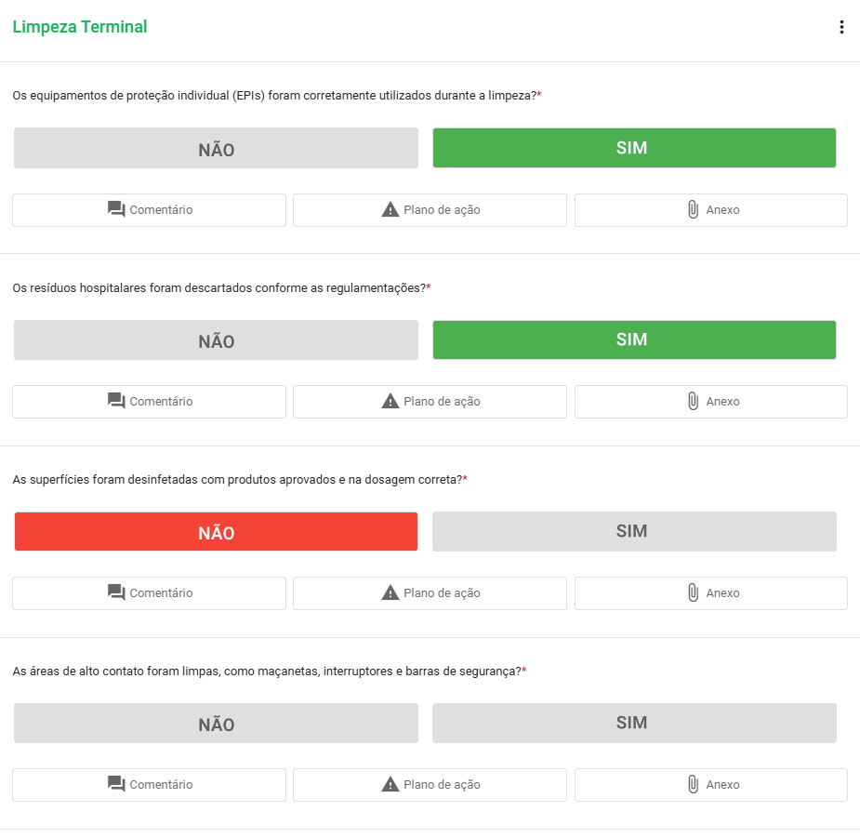Screen dimensions: 860x838
Task: Click the paperclip icon on the resíduos hospitalares question
Action: pos(692,401)
